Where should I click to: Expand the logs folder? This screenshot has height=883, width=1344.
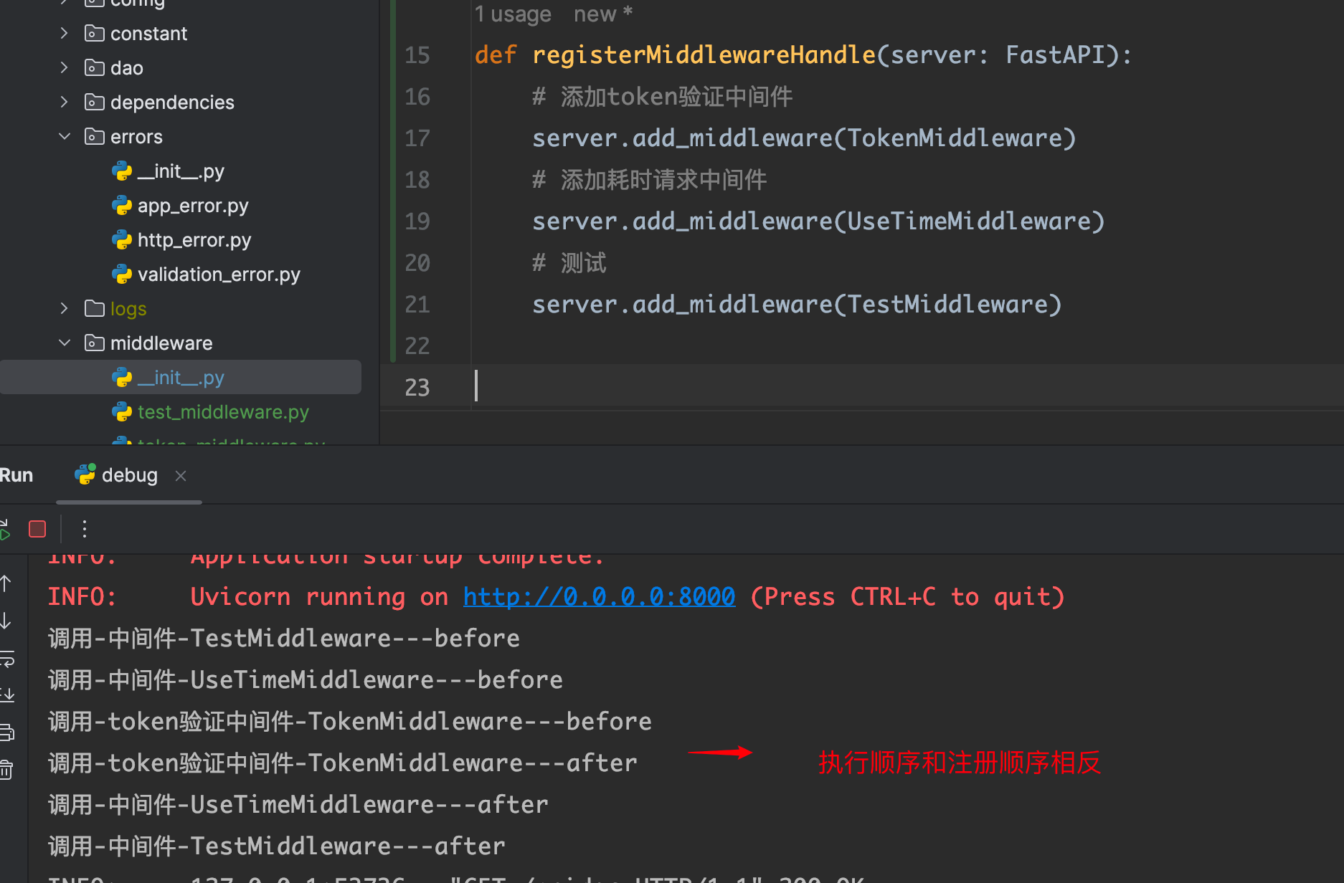(x=65, y=309)
